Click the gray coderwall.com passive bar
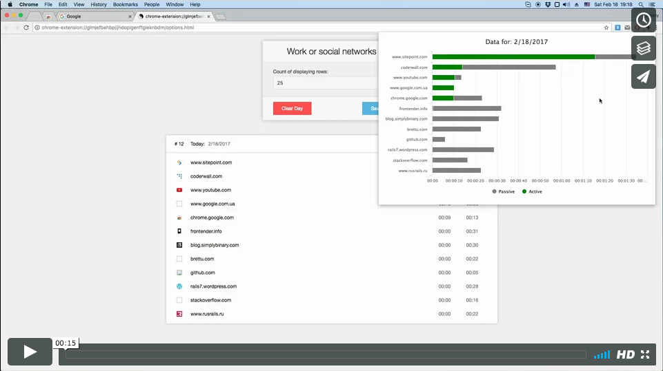The width and height of the screenshot is (663, 371). tap(508, 67)
